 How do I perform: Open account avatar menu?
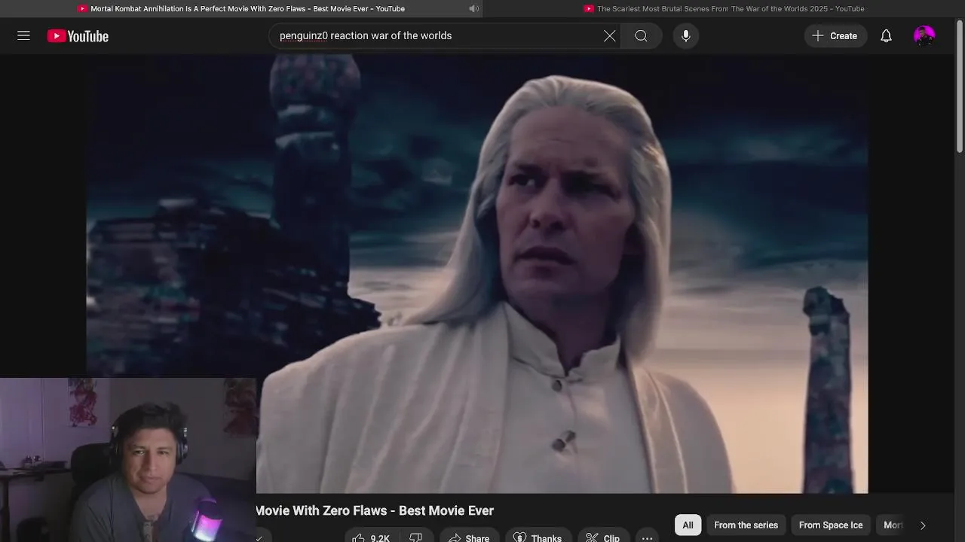point(924,35)
